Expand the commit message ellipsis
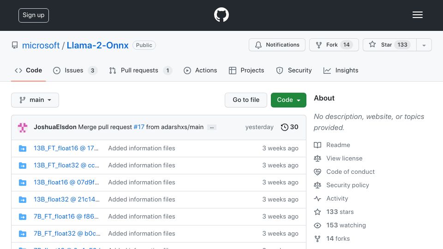Screen dimensions: 443x249 (x=212, y=127)
